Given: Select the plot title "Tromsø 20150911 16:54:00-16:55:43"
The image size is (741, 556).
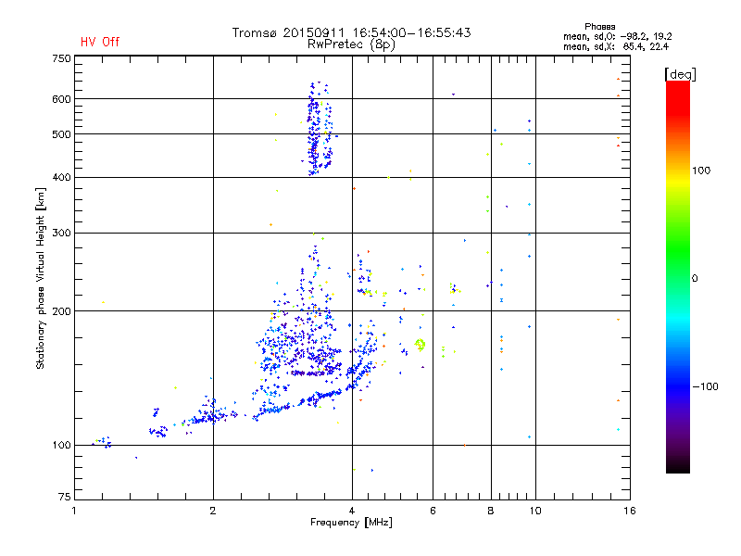Looking at the screenshot, I should click(x=351, y=32).
